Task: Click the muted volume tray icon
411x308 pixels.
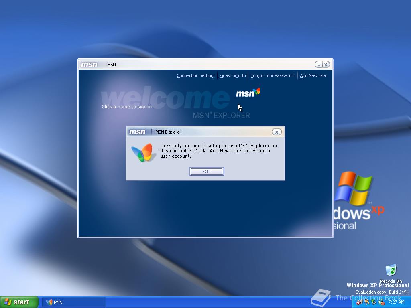Action: pos(359,302)
